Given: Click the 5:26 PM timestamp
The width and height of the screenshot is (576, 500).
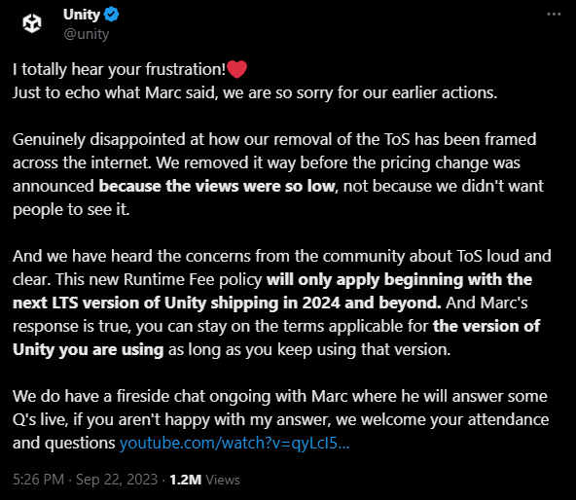Looking at the screenshot, I should pos(39,480).
